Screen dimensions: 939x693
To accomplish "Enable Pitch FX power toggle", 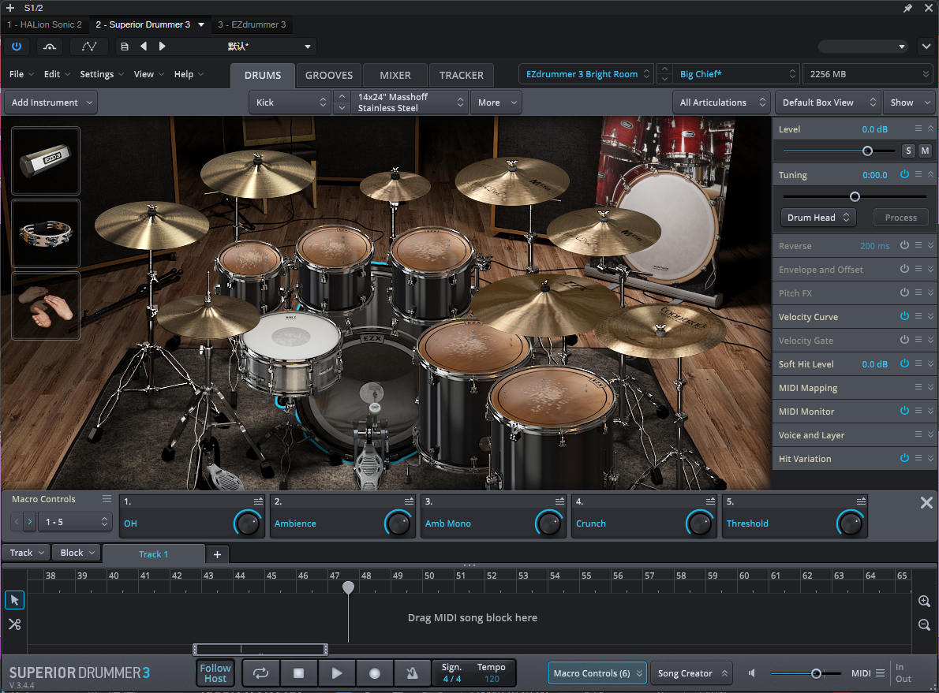I will click(904, 292).
